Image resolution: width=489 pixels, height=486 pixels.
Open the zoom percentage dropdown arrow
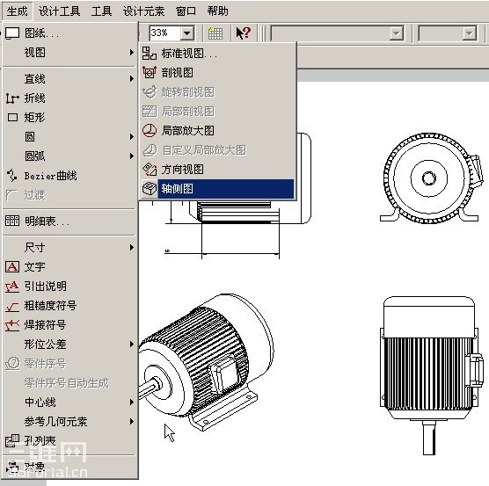tap(187, 33)
